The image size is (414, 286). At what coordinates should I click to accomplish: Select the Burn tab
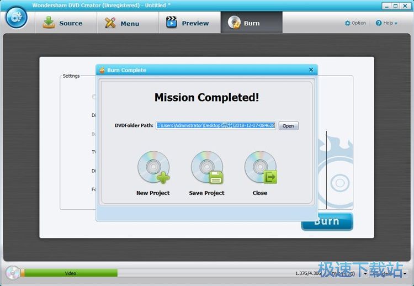(x=251, y=23)
